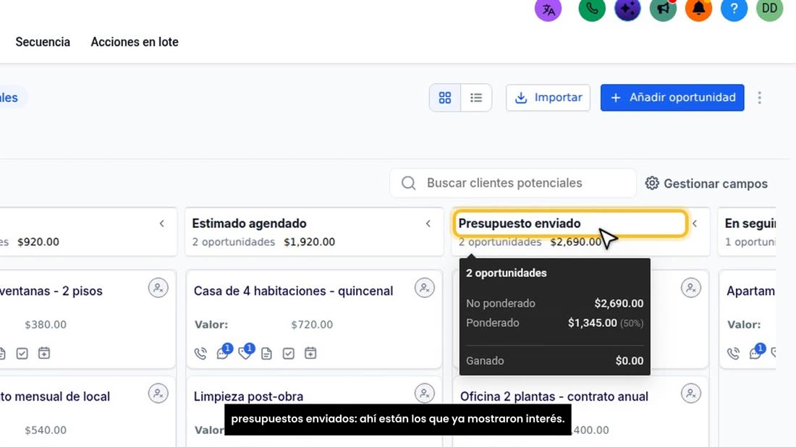Assign owner on Casa de 4 habitaciones card
The image size is (796, 447).
[424, 288]
